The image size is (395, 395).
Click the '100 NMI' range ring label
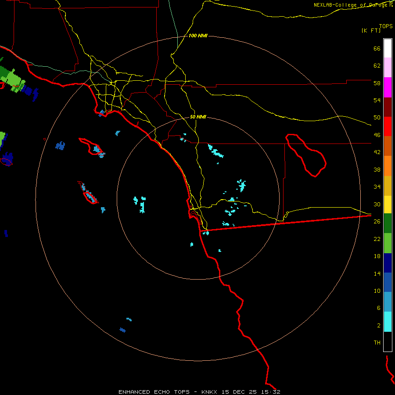coord(198,36)
